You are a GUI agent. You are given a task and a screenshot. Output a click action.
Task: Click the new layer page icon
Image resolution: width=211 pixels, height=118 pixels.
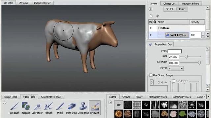tap(151, 16)
